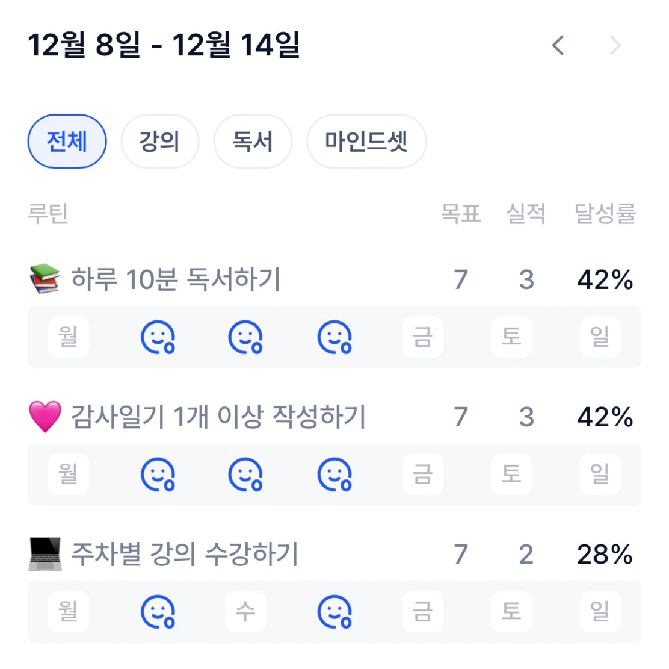Go to next week with right chevron
Viewport: 669px width, 669px height.
click(615, 45)
